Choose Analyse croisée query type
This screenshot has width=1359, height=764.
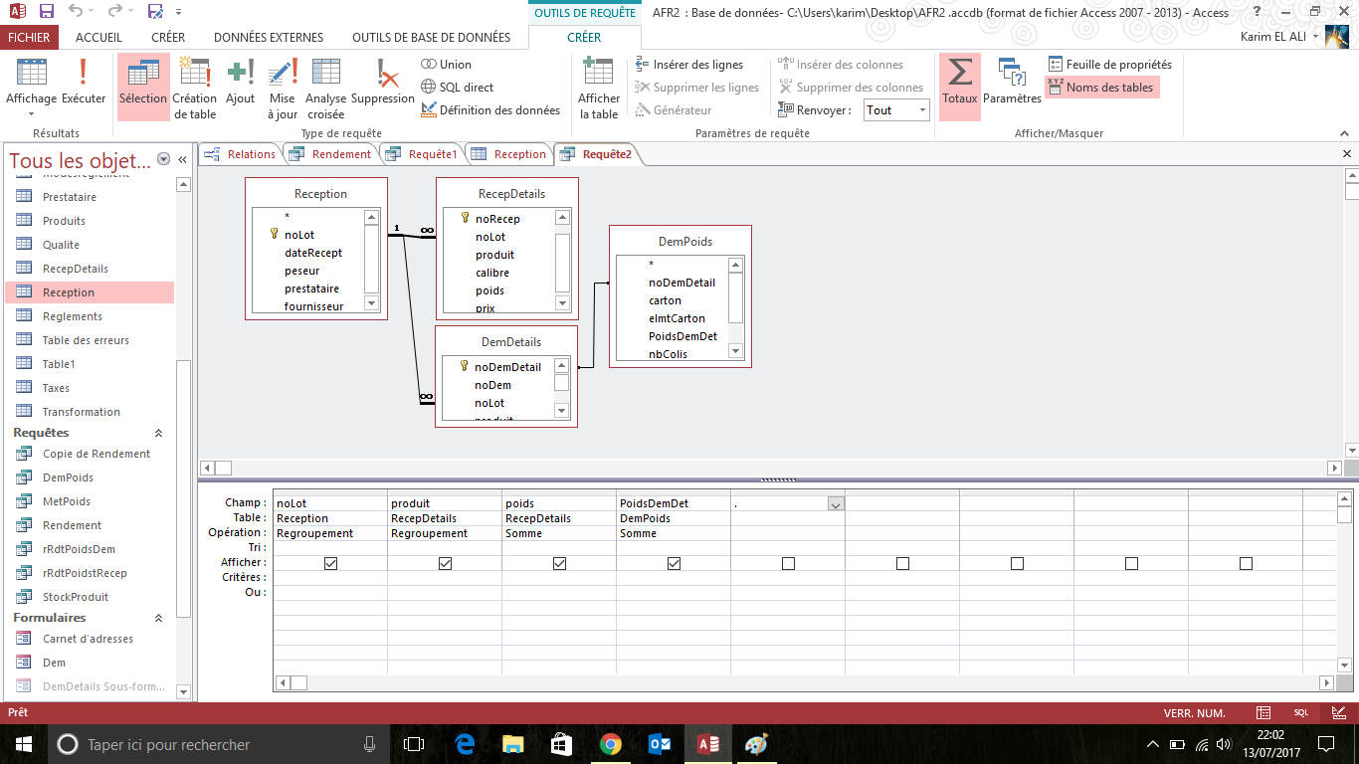(x=326, y=88)
